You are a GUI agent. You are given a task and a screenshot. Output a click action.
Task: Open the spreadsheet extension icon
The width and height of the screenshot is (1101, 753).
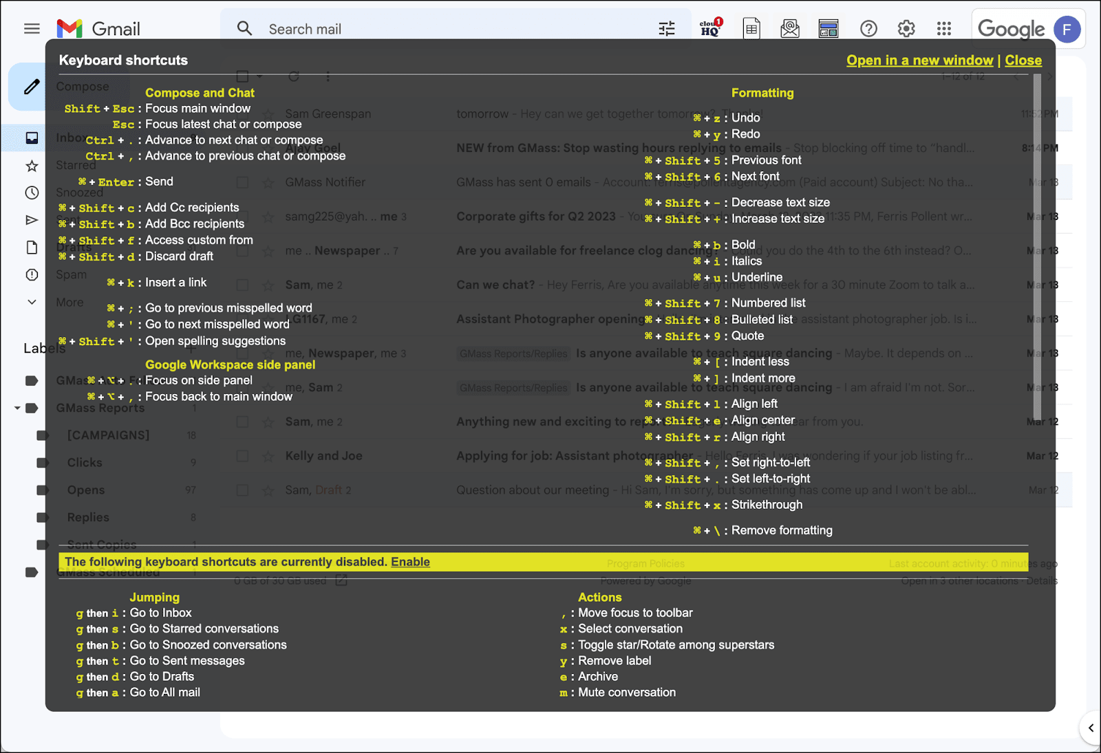pos(751,29)
